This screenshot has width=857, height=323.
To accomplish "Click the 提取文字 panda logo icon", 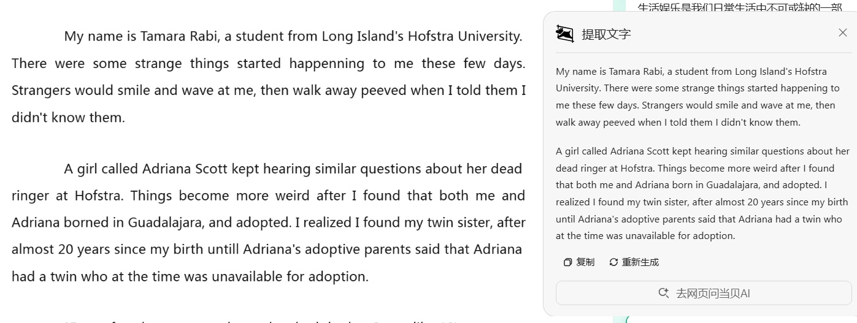I will (564, 33).
